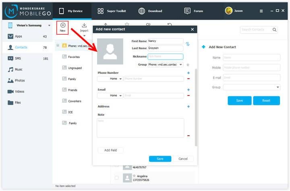Open the My Device tab
290x191 pixels.
(72, 11)
